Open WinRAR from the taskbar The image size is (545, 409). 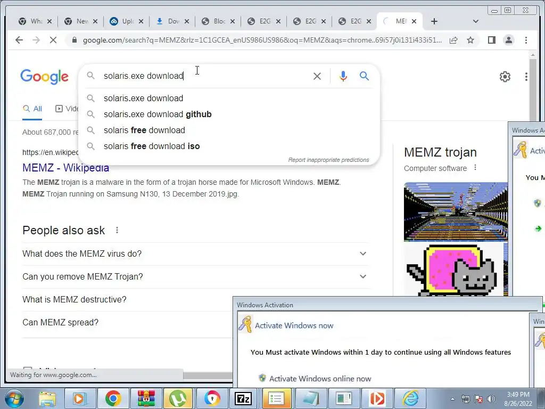[146, 398]
